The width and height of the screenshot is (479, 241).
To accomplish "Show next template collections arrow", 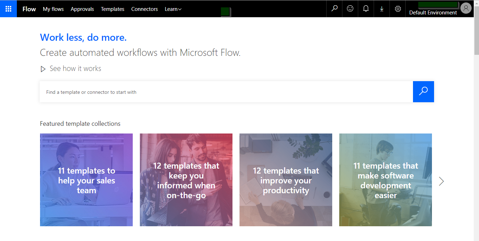I will point(441,181).
